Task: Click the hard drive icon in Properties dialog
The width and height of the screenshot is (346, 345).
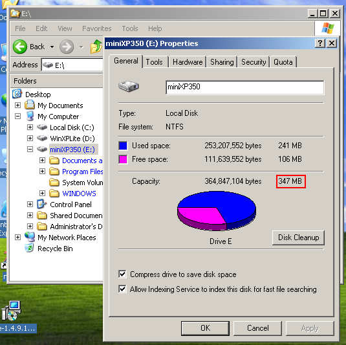Action: coord(129,86)
